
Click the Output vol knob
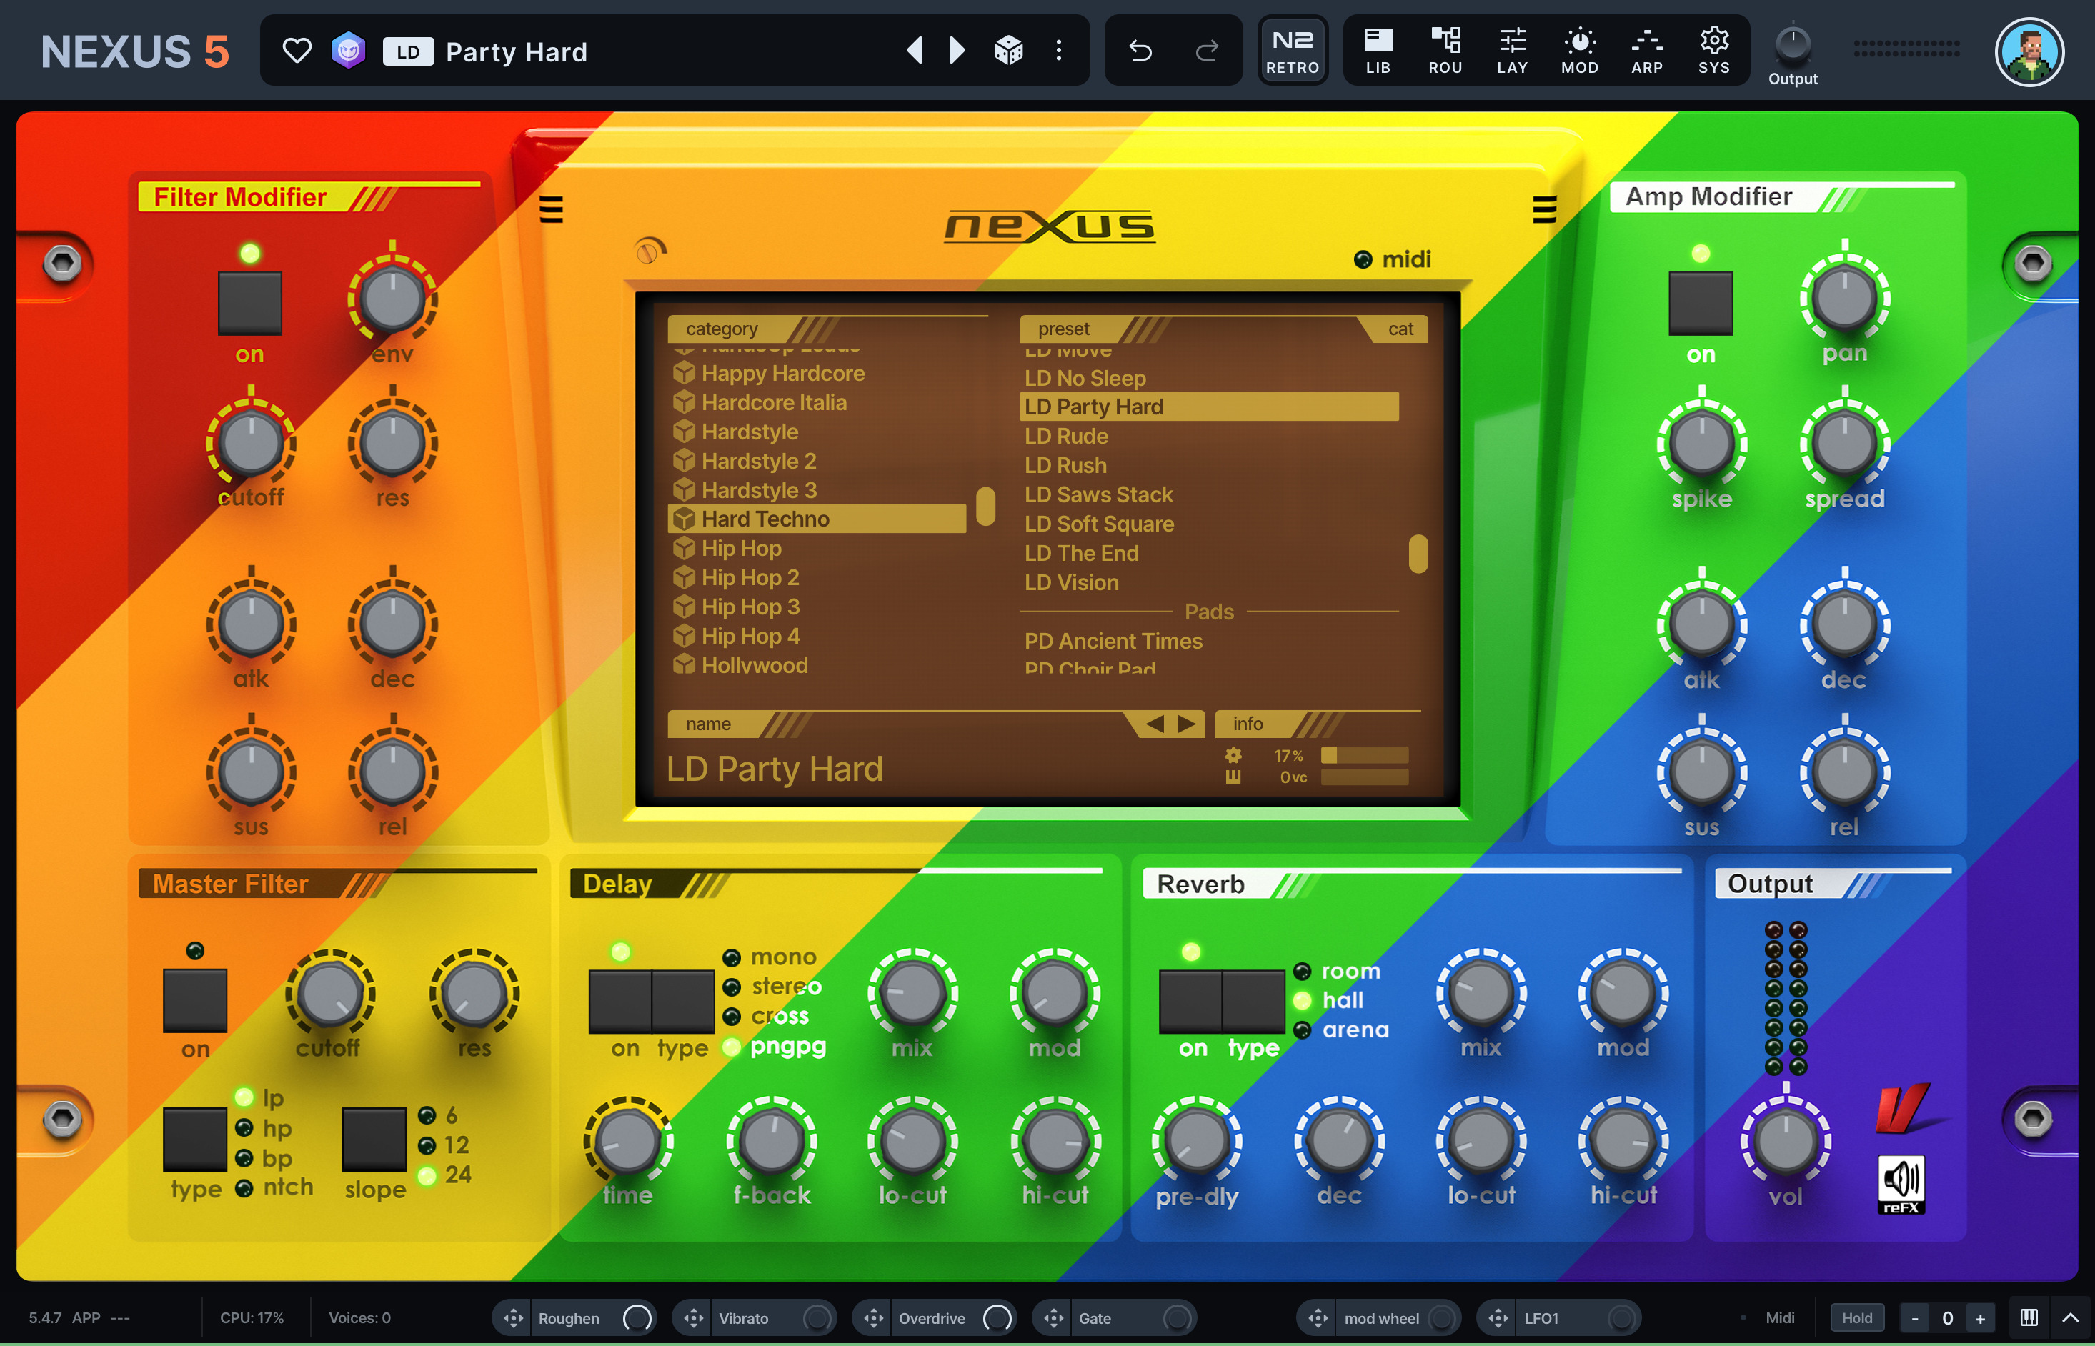(1785, 1142)
